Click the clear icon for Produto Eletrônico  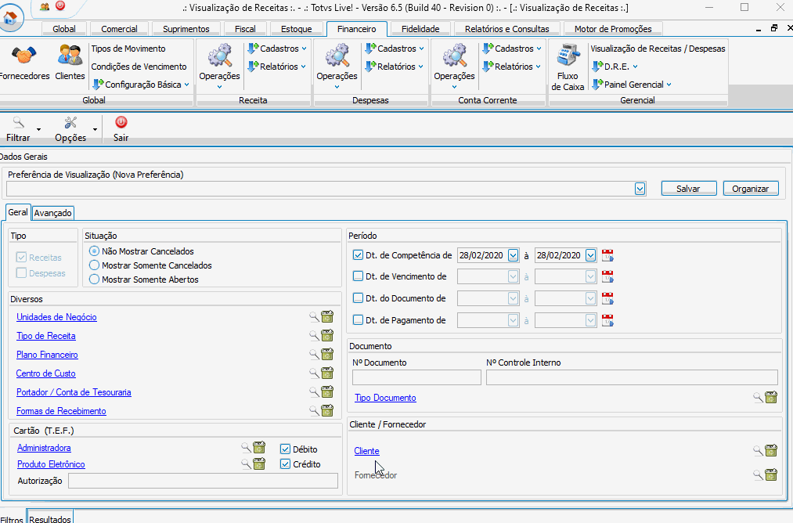(259, 463)
